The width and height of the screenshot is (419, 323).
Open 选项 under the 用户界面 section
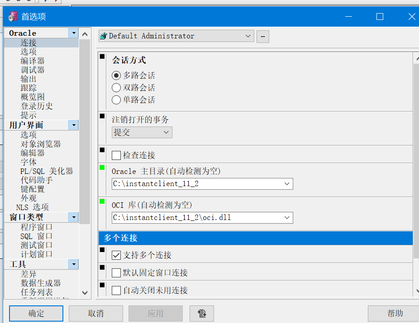[29, 135]
